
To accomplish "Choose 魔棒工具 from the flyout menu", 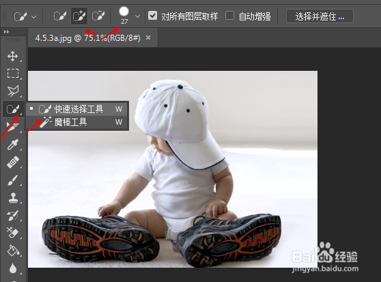I will click(x=77, y=122).
